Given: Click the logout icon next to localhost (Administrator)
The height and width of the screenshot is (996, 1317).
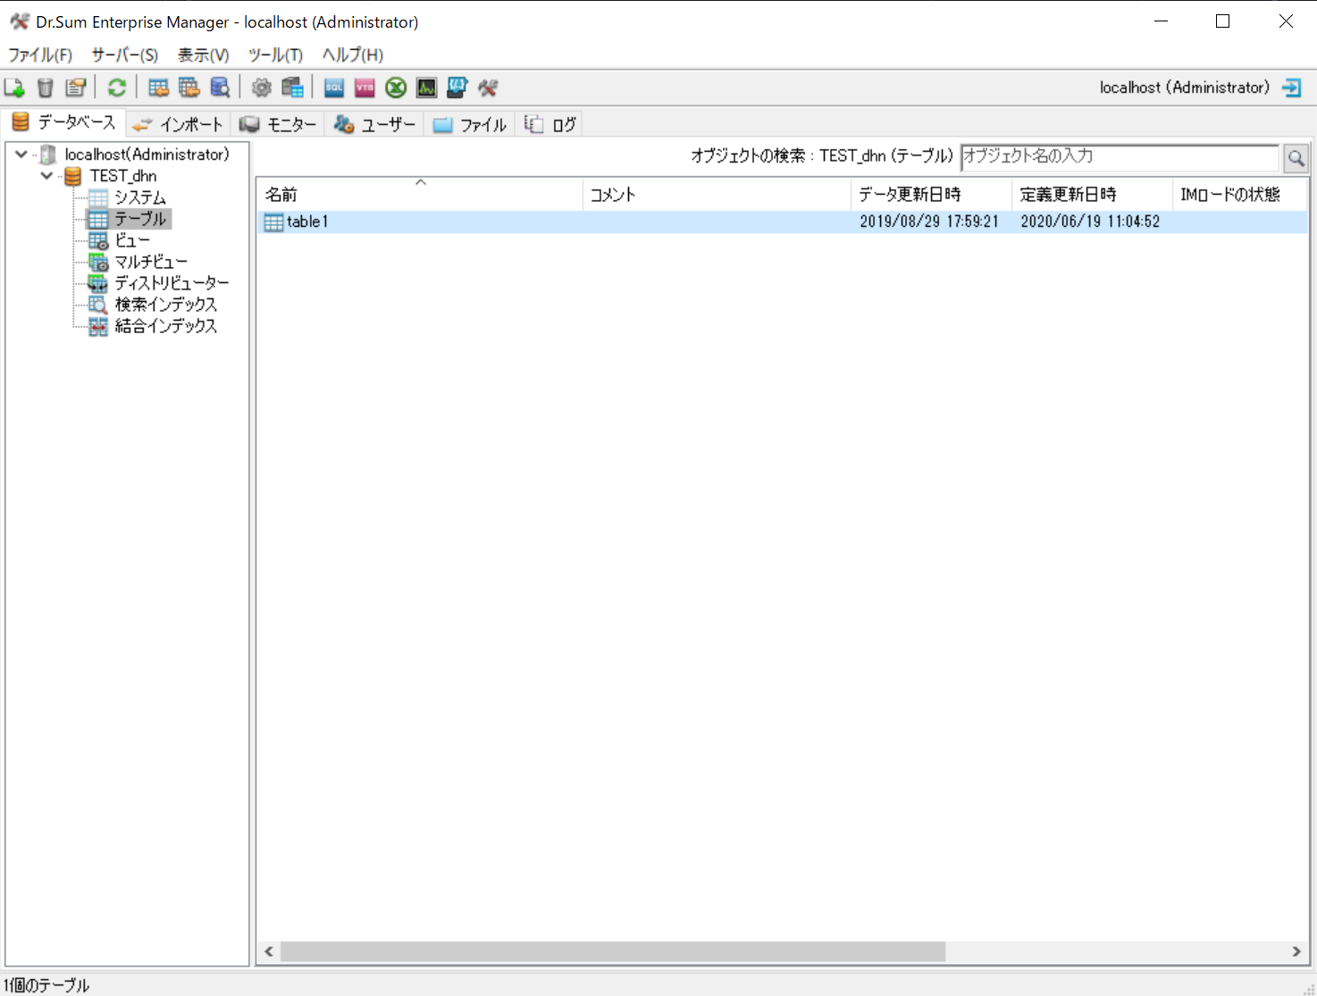Looking at the screenshot, I should 1291,87.
